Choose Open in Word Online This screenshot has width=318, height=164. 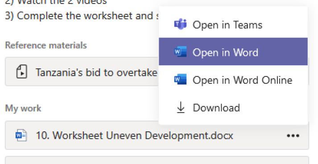233,80
